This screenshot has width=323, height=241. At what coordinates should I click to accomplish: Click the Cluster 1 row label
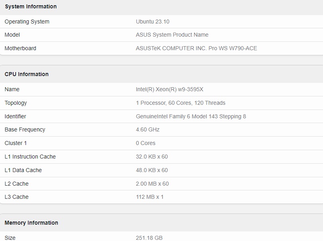coord(16,143)
